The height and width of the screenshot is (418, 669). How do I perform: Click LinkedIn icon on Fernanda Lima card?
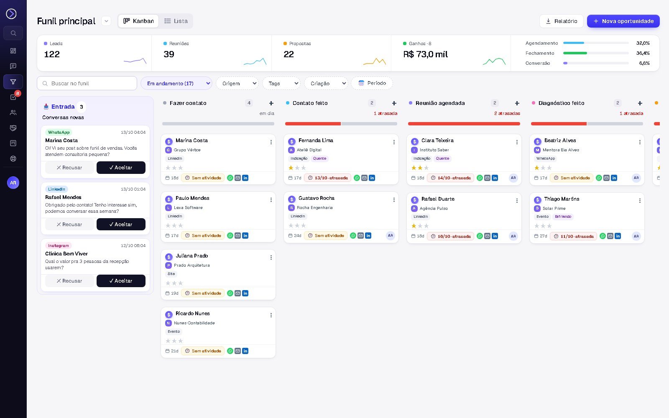pos(372,178)
